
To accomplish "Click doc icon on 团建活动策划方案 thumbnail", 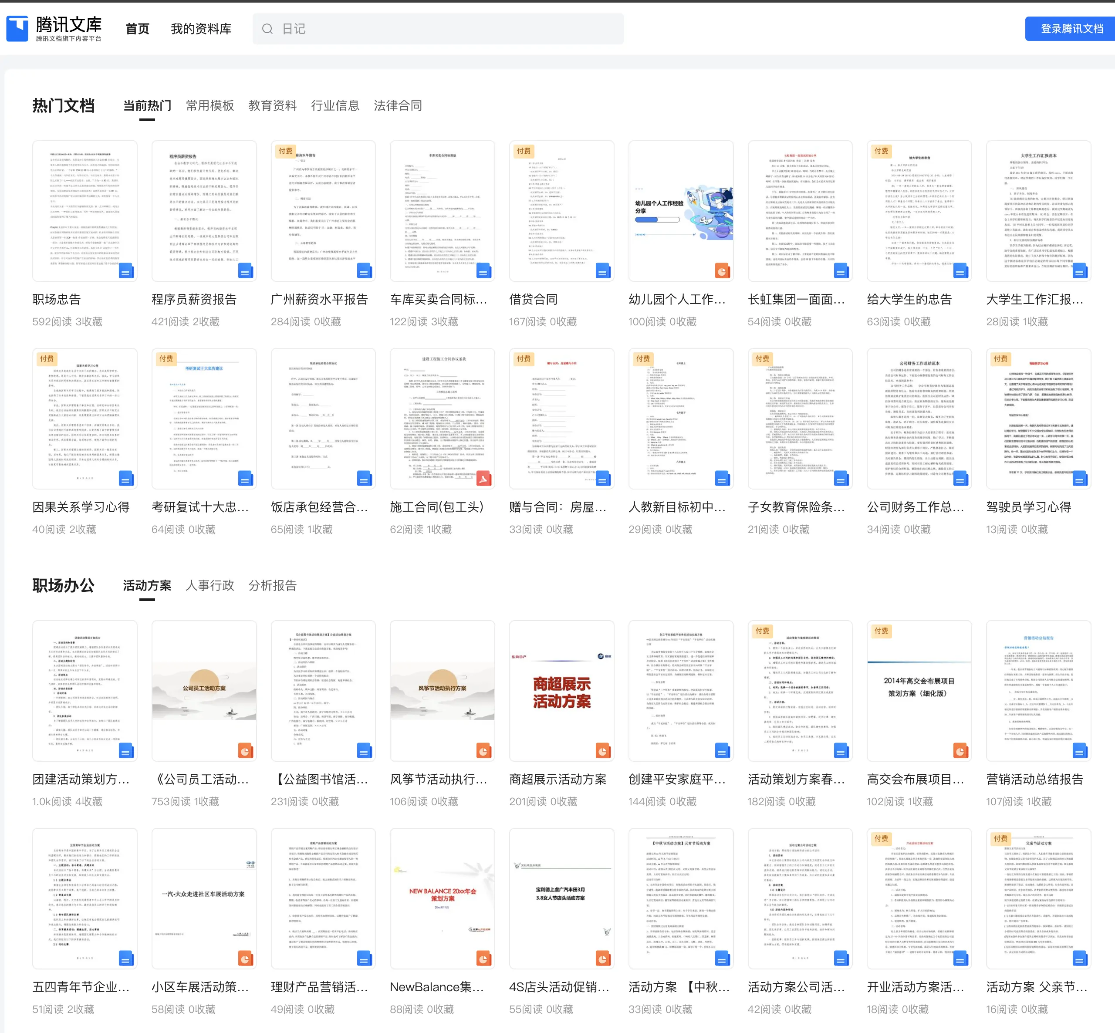I will tap(126, 751).
